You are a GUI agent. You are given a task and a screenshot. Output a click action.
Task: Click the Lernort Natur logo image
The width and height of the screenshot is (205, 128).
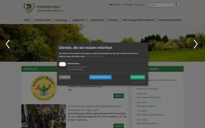coord(44,88)
